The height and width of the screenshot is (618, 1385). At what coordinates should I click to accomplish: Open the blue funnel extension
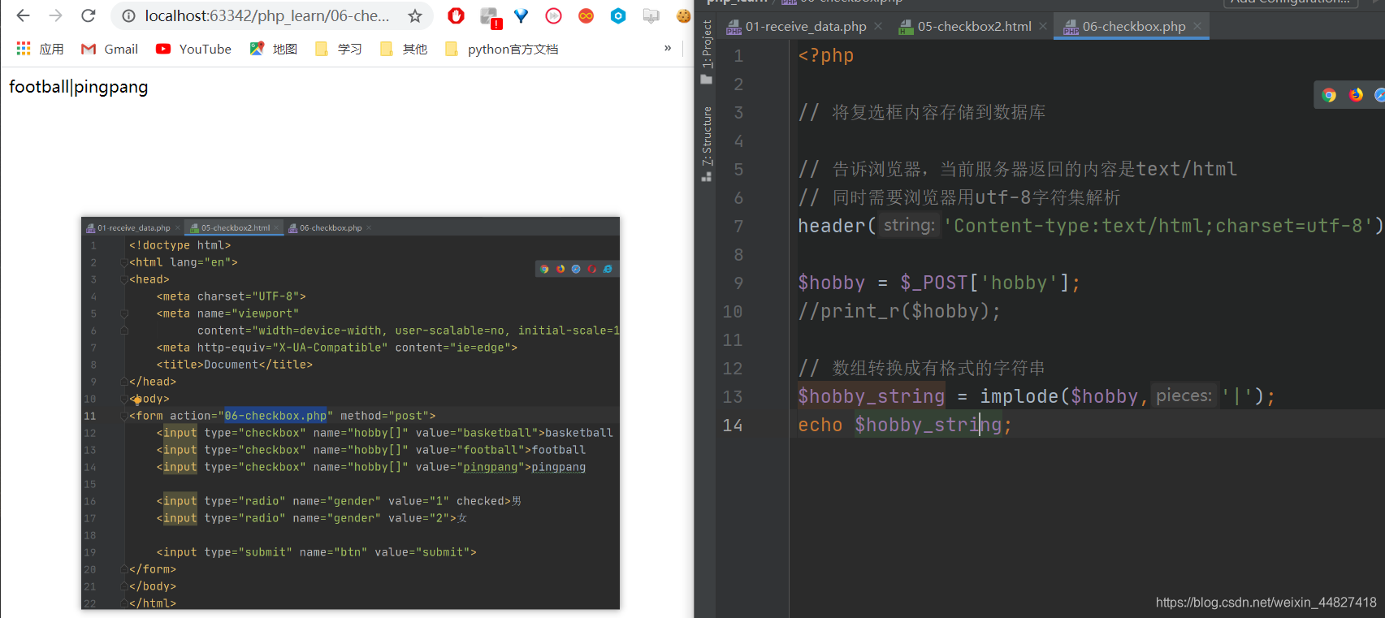(x=521, y=15)
